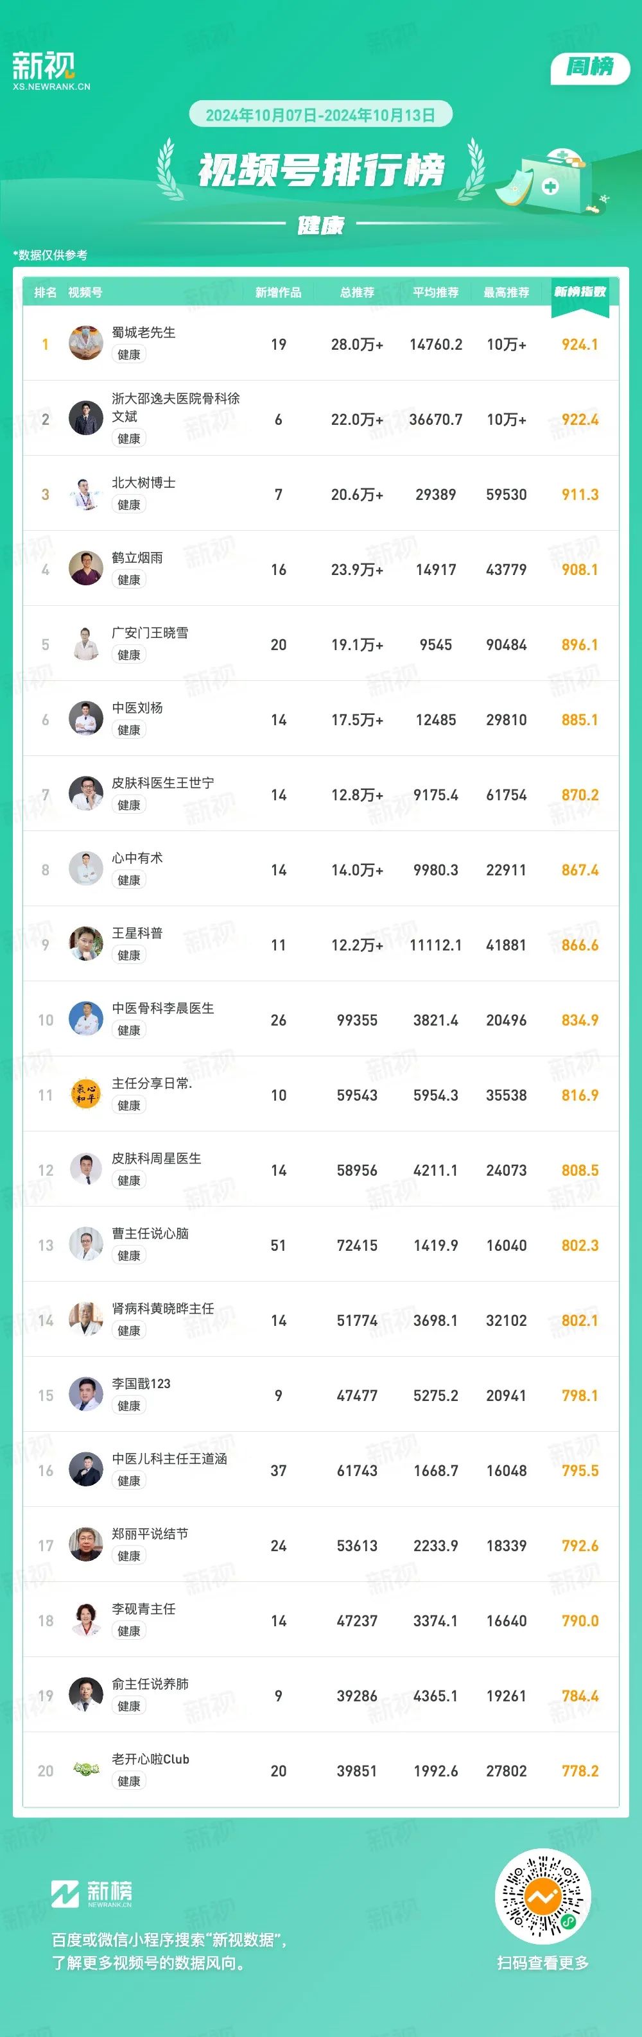Select the 新榜指数 column header

pos(580,292)
